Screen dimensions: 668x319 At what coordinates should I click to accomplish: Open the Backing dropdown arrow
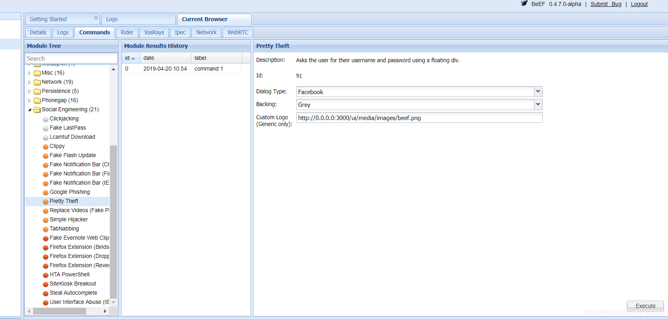[538, 104]
